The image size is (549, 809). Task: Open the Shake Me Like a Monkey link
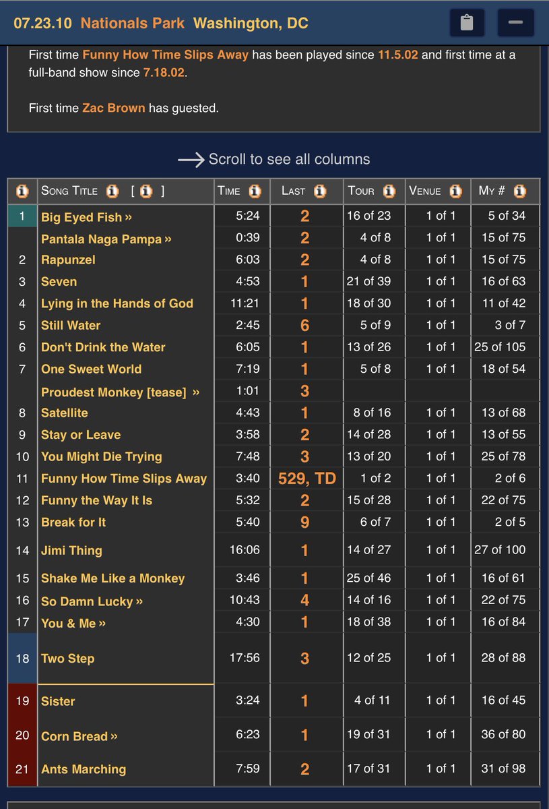tap(112, 578)
